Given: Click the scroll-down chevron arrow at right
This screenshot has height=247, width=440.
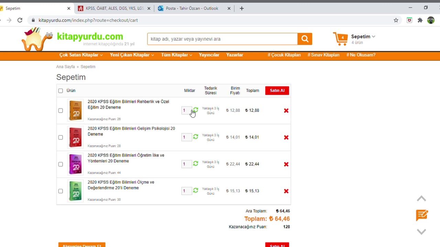Looking at the screenshot, I should tap(421, 232).
